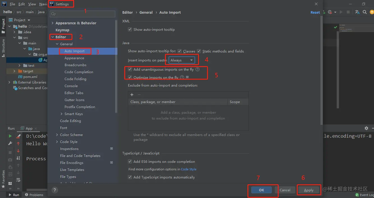Select Code Completion in settings tree

point(79,72)
